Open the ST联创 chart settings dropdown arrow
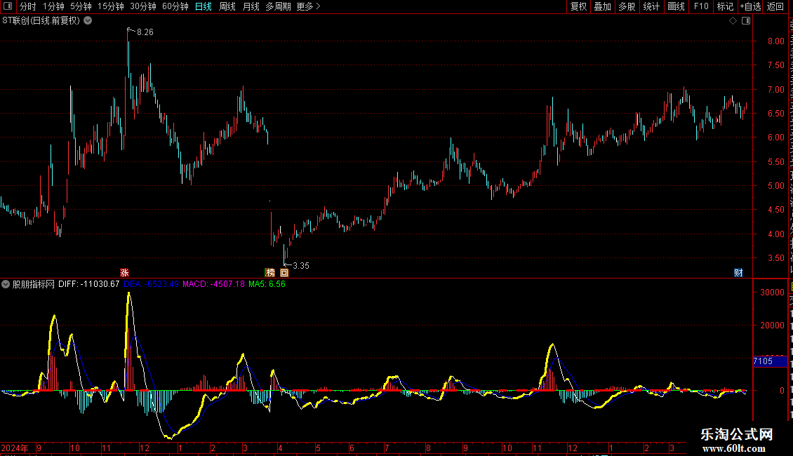 [x=88, y=21]
